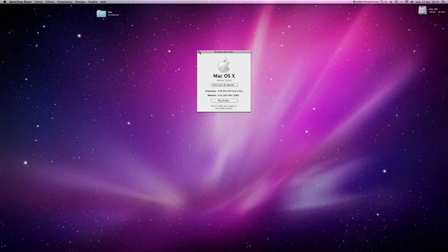Open the date and time in menu bar
This screenshot has height=252, width=448.
[x=428, y=1]
